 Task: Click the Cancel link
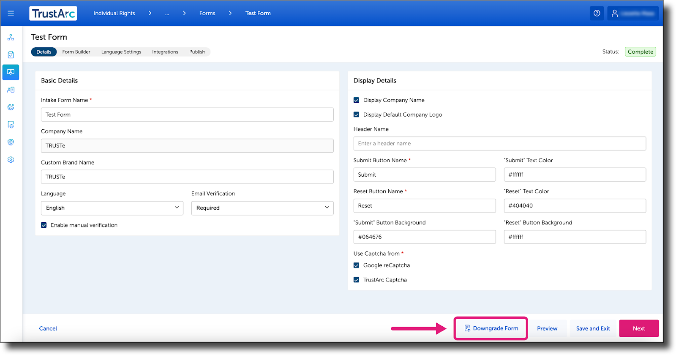point(48,328)
